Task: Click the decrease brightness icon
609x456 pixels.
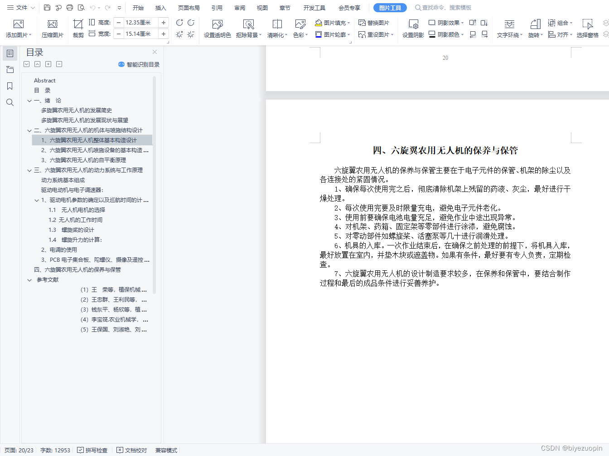Action: (x=191, y=34)
